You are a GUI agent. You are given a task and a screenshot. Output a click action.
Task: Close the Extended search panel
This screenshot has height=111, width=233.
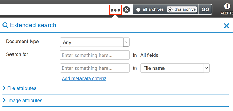[226, 26]
